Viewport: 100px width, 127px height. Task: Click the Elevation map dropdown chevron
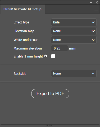(x=93, y=31)
